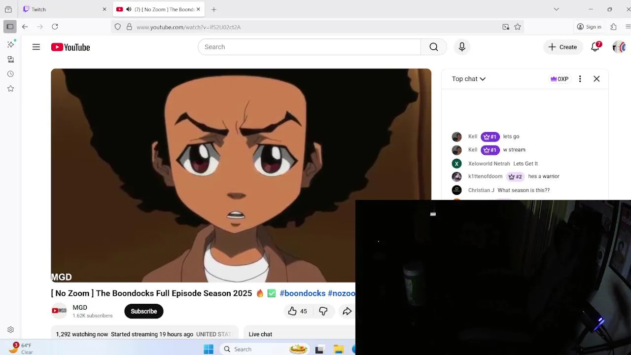
Task: Dislike the Boondocks video
Action: (x=323, y=311)
